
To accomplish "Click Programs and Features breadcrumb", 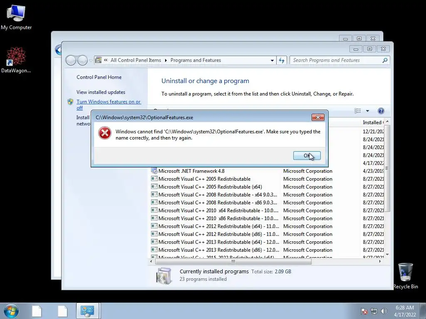I will point(196,60).
